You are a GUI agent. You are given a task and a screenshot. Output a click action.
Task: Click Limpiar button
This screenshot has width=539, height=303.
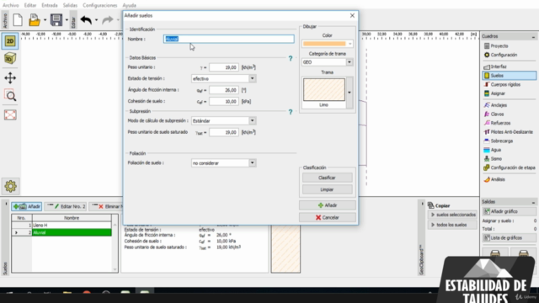(327, 189)
